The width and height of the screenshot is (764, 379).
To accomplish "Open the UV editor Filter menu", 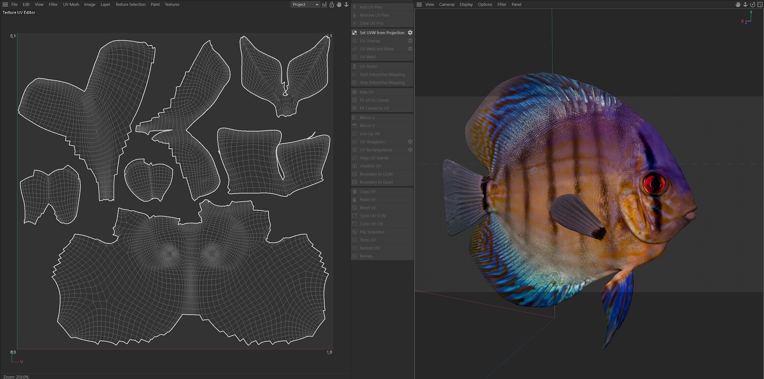I will point(53,5).
